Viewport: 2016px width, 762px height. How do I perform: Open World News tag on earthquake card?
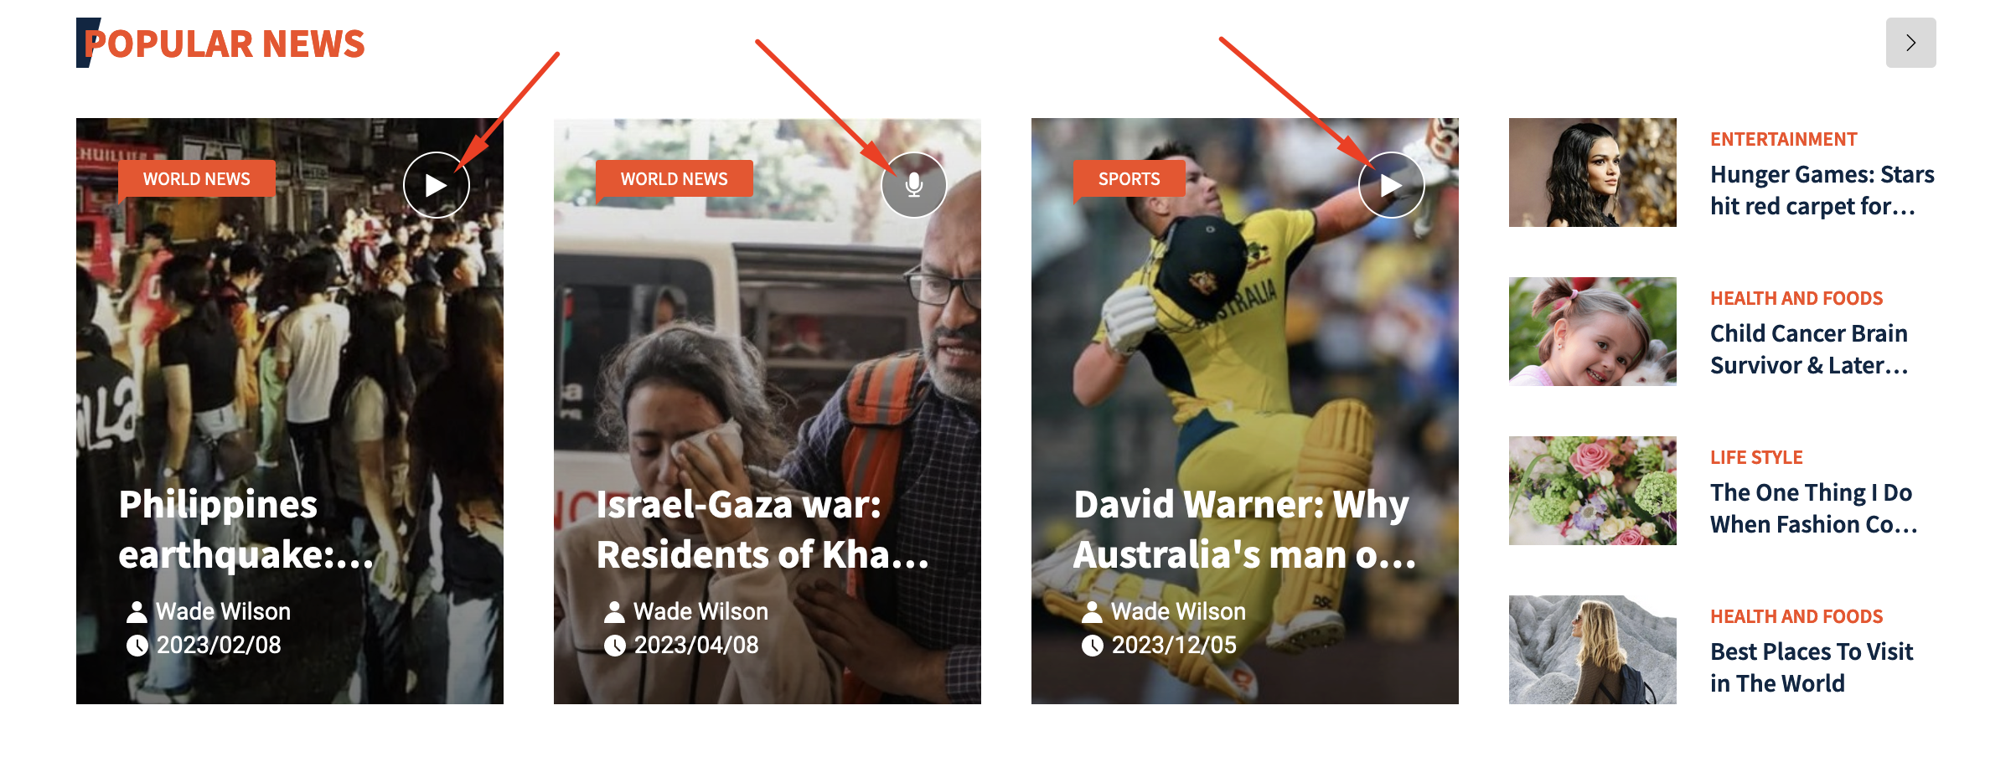[x=196, y=179]
